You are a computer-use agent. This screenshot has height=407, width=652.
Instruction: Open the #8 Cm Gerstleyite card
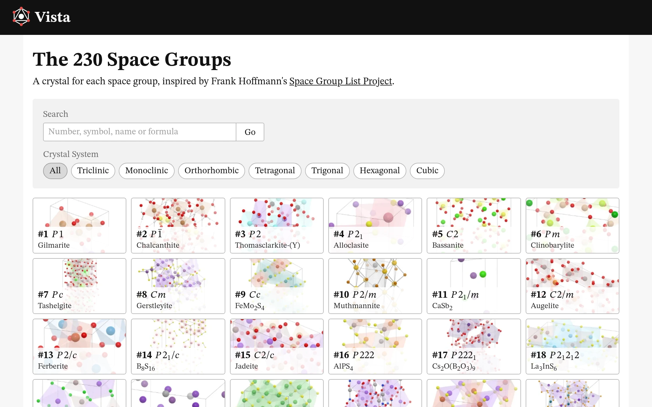pos(178,286)
